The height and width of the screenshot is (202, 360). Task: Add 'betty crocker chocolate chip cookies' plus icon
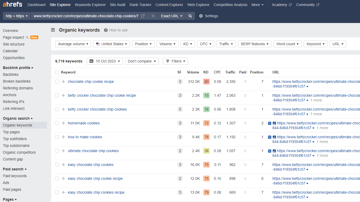63,109
